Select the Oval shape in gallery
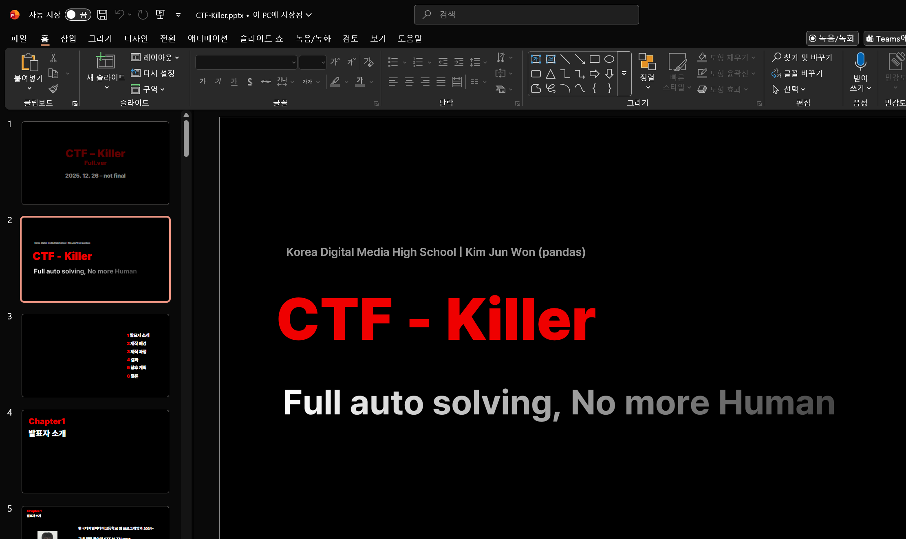The image size is (906, 539). pyautogui.click(x=609, y=59)
